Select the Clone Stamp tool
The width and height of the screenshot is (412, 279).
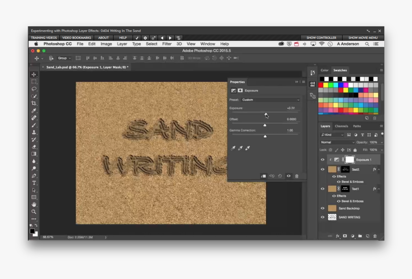(x=34, y=132)
